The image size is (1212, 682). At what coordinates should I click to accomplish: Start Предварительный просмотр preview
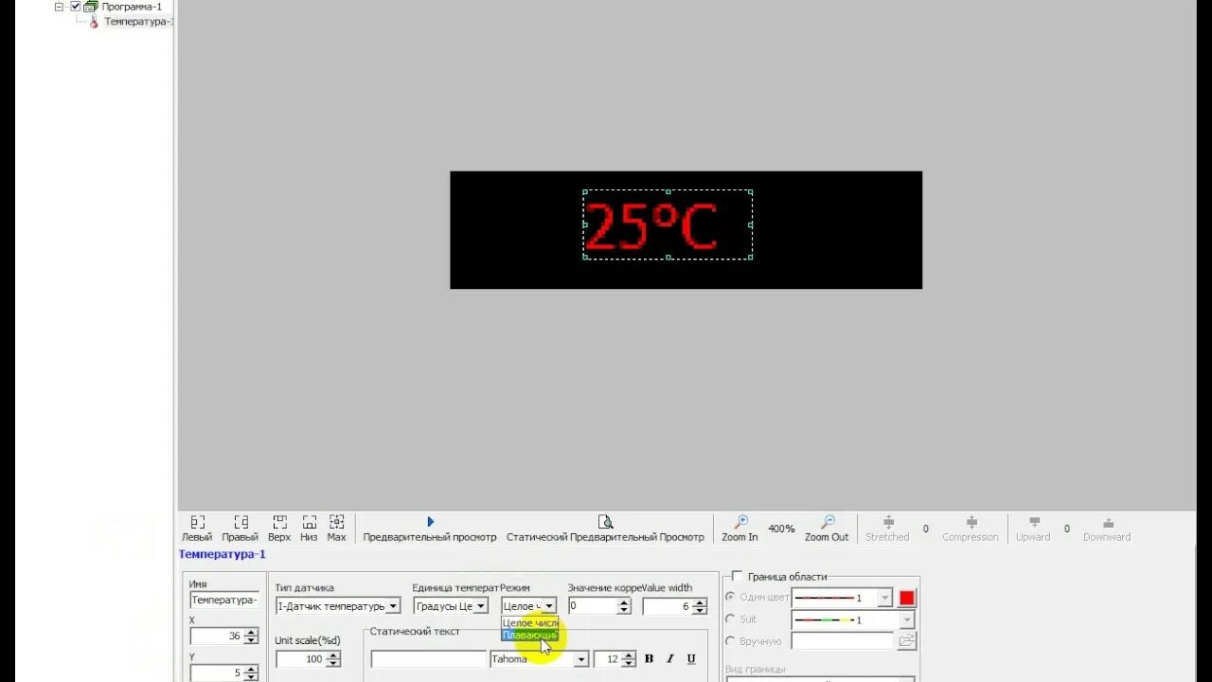430,529
